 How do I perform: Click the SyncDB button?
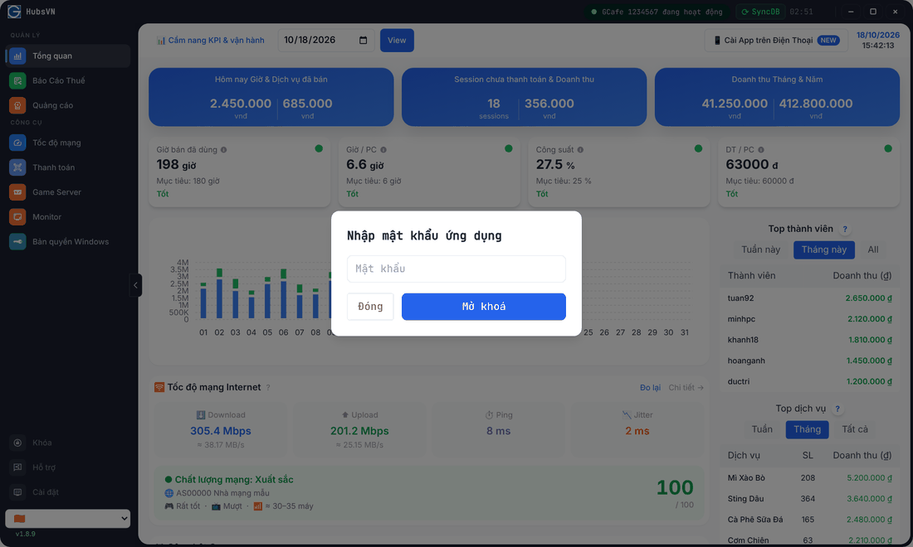761,12
